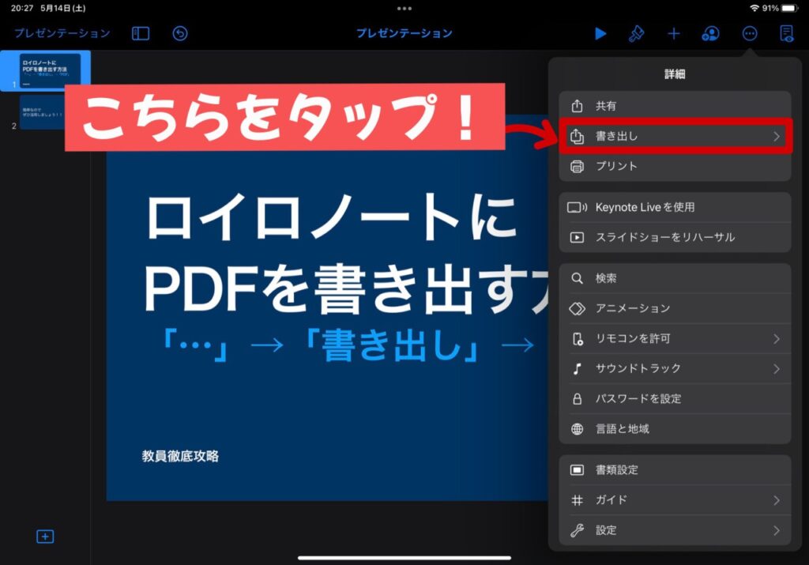Open the Presenter Notes document icon
The height and width of the screenshot is (565, 809).
pos(786,33)
